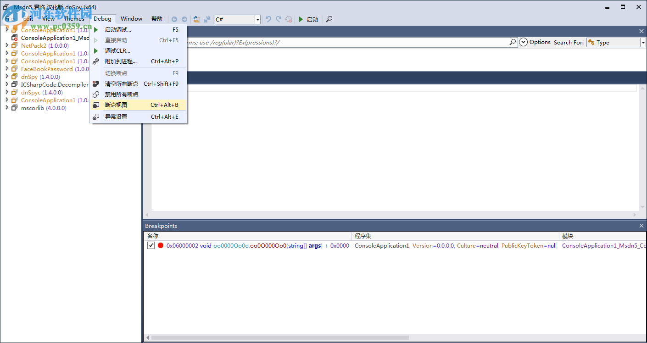Viewport: 647px width, 343px height.
Task: Choose 断点视图 menu entry
Action: pos(138,105)
